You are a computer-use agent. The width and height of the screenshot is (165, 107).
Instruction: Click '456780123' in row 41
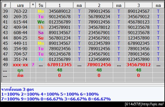(x=139, y=22)
